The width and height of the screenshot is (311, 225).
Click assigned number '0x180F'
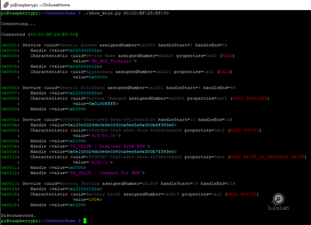[150, 184]
